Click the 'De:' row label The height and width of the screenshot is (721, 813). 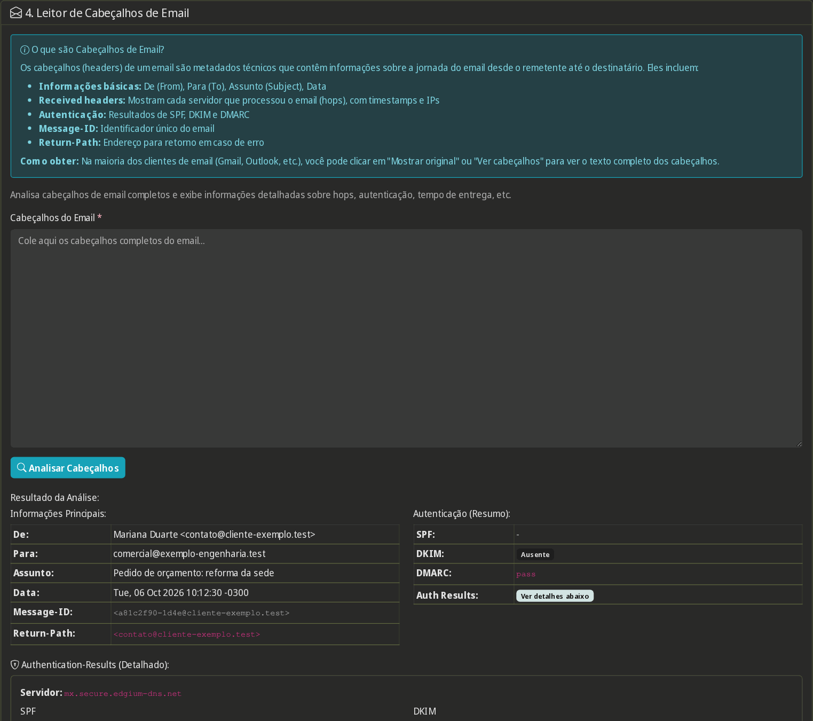pos(21,535)
